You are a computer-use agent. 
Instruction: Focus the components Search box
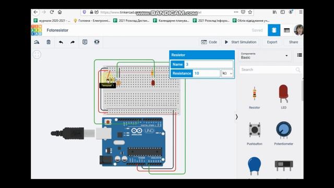pyautogui.click(x=270, y=69)
